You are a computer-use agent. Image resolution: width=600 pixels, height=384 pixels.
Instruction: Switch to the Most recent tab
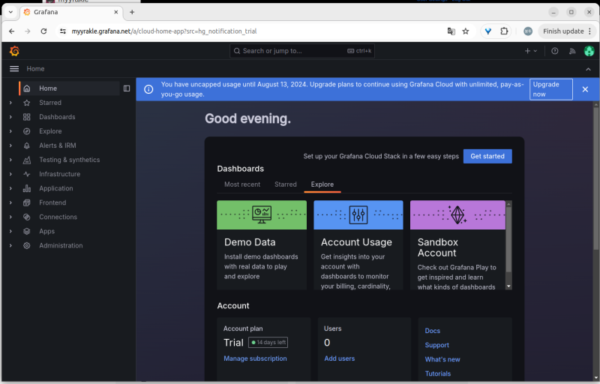(x=242, y=184)
